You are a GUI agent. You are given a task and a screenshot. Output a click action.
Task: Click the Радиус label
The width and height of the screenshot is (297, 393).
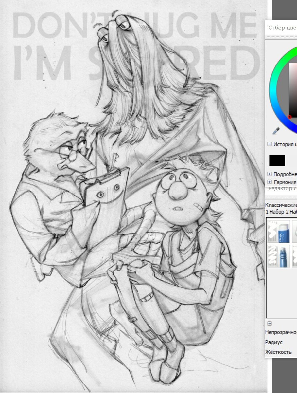coord(274,342)
